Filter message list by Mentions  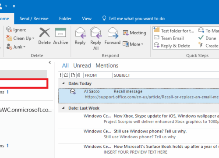pos(107,65)
